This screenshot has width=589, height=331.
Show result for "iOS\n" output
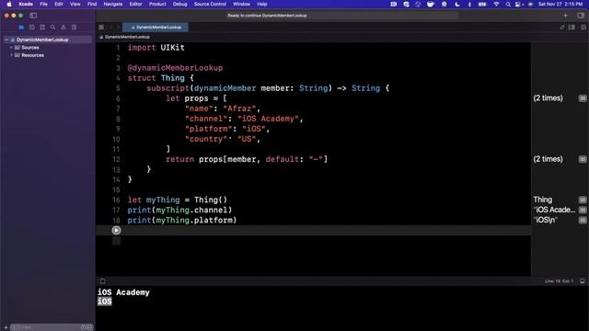point(583,220)
